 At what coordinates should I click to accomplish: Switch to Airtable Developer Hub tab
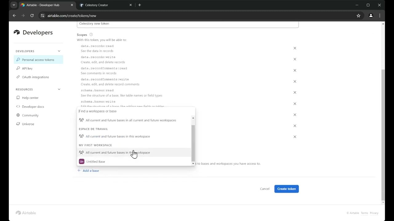tap(46, 5)
